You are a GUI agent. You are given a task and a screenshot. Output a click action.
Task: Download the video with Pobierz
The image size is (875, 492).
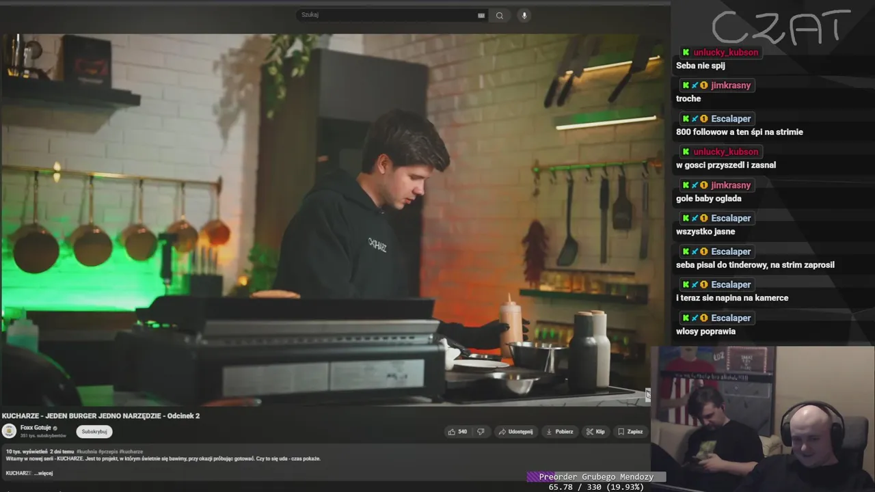tap(560, 432)
